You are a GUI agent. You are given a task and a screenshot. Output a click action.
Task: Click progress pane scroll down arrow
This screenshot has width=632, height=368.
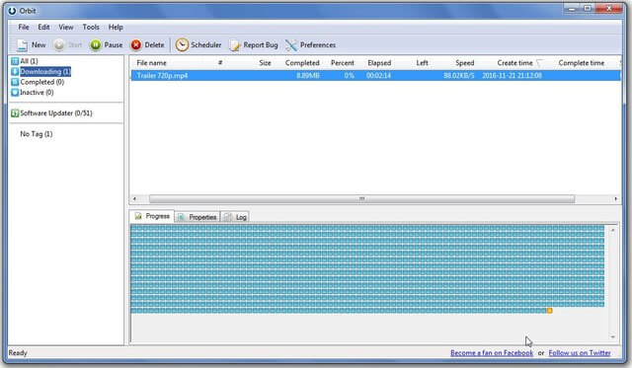tap(612, 337)
